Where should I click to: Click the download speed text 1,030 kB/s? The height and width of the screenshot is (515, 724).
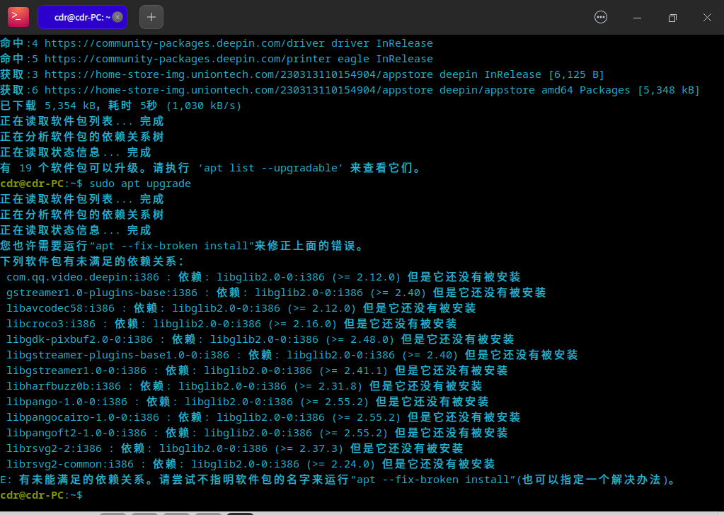[x=204, y=105]
